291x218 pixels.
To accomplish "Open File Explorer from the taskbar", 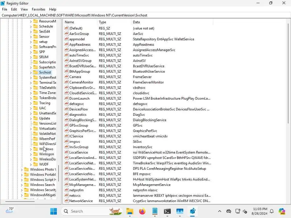I will [x=130, y=211].
